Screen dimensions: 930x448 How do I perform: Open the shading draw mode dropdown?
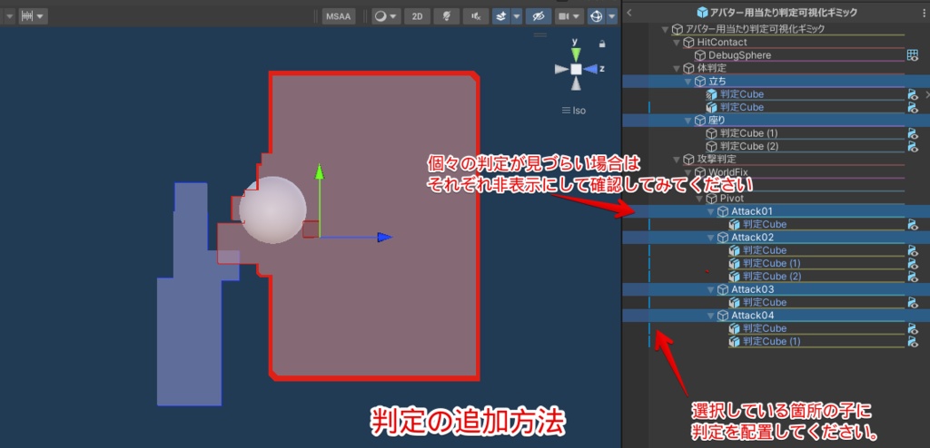(x=386, y=16)
